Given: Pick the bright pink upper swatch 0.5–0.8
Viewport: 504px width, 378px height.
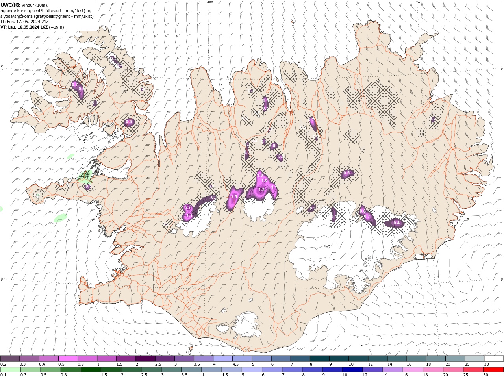Looking at the screenshot, I should tap(68, 358).
